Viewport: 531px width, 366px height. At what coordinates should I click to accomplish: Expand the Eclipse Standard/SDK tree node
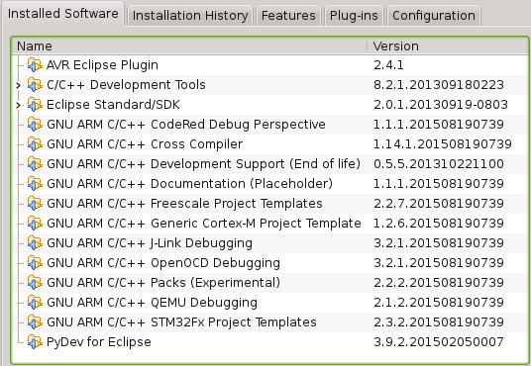(x=19, y=105)
